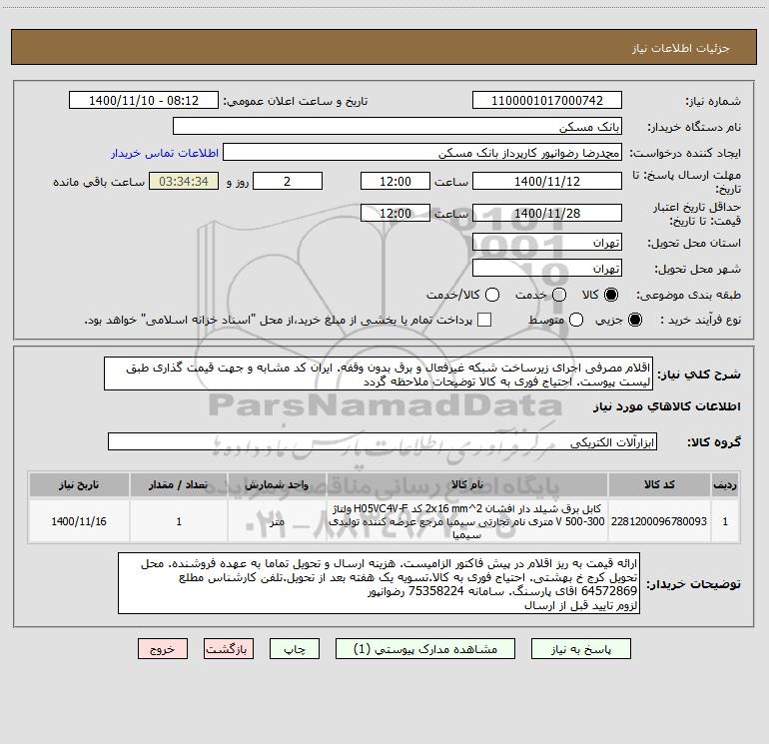Click the توضیحات خریدار text box

pos(379,583)
